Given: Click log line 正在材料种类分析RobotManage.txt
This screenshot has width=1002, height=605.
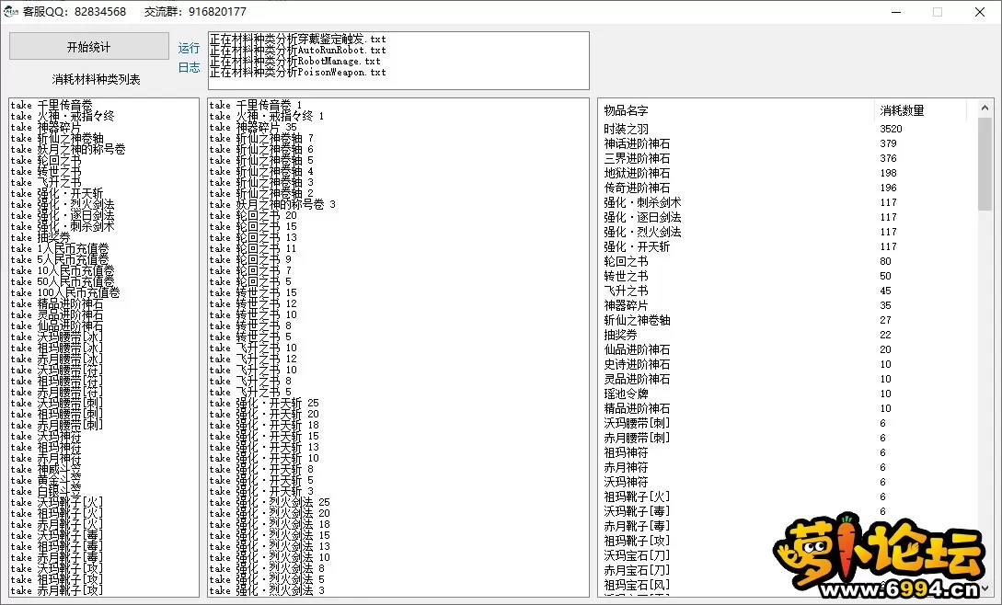Looking at the screenshot, I should coord(295,62).
